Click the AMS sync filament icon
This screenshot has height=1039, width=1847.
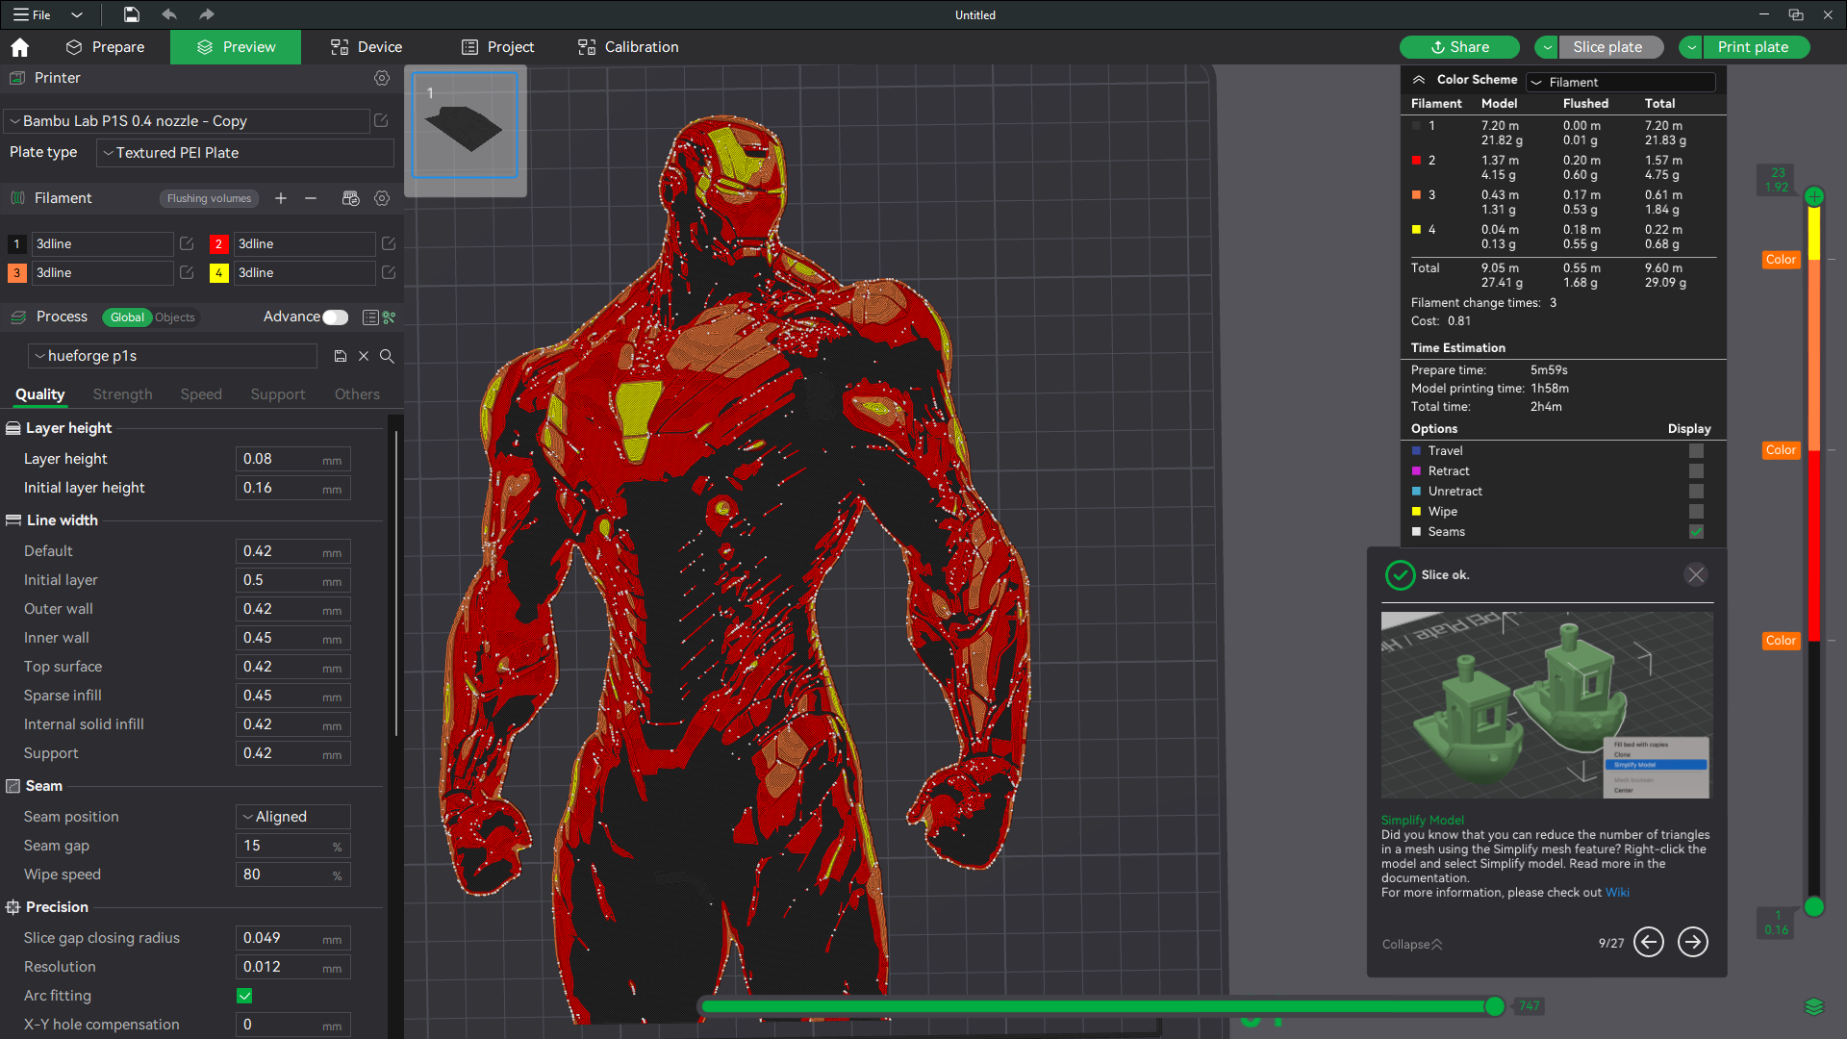point(350,198)
